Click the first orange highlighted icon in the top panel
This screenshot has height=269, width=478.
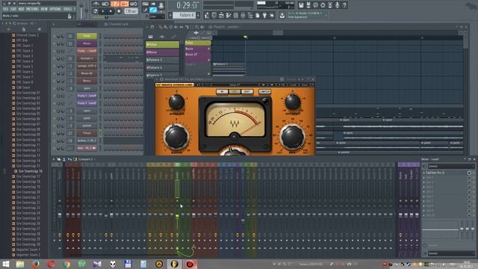tap(115, 4)
